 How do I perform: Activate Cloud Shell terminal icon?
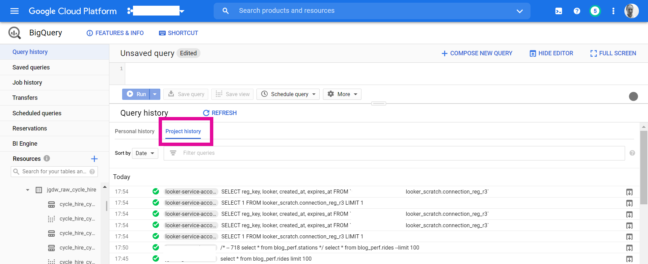pyautogui.click(x=559, y=11)
